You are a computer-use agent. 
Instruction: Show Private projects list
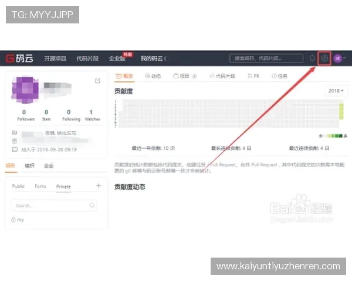coord(63,186)
